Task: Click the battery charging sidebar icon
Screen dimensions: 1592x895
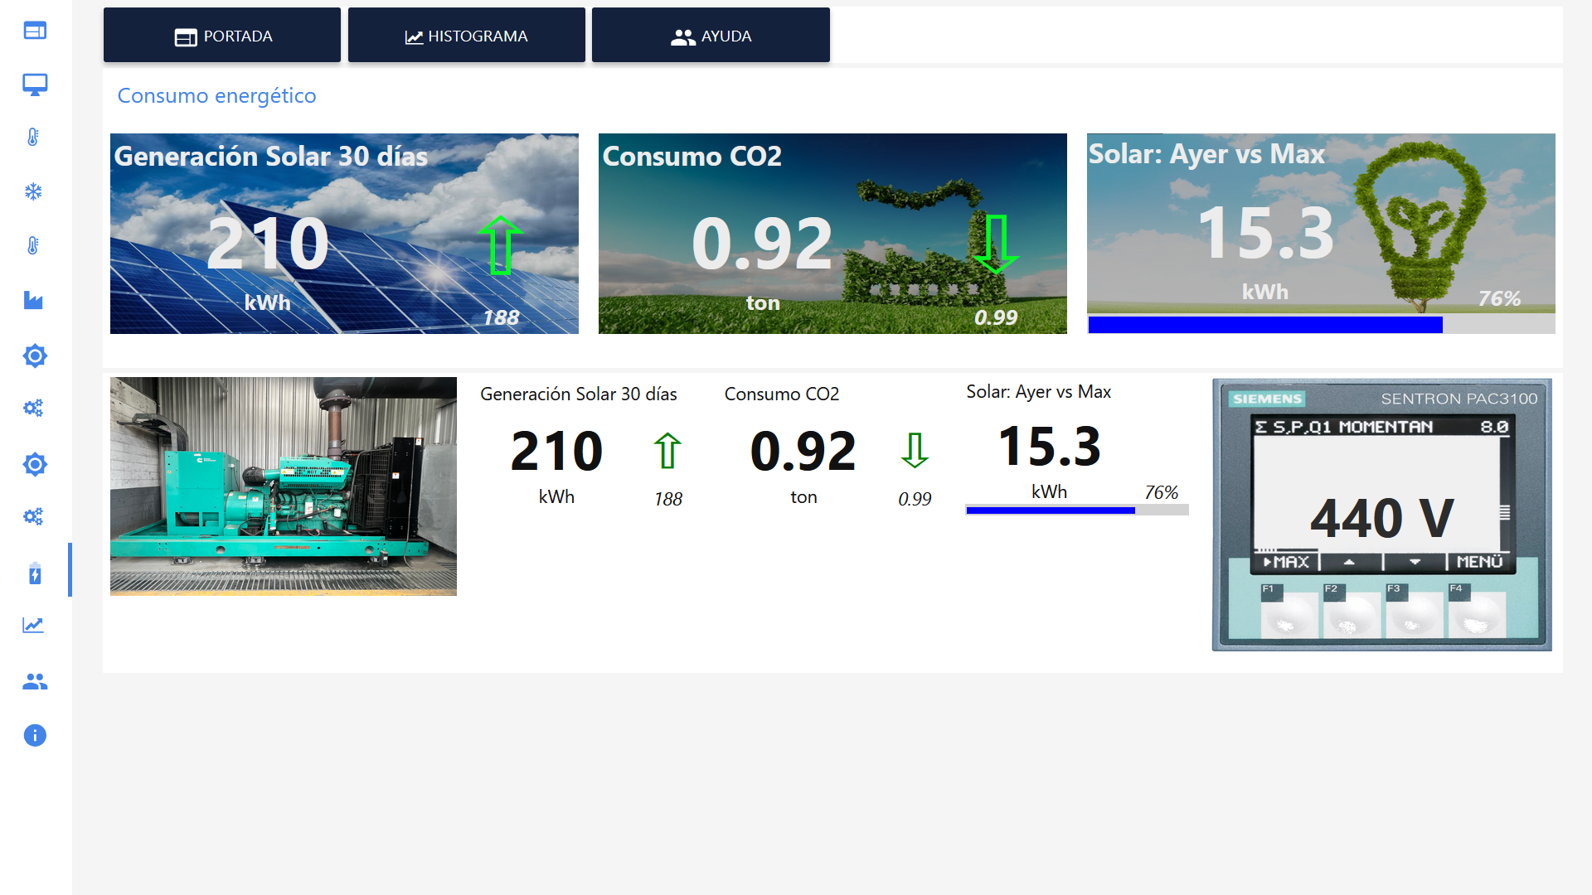Action: (35, 573)
